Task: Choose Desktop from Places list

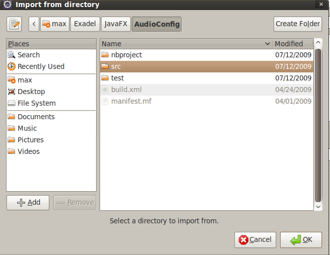Action: [31, 92]
